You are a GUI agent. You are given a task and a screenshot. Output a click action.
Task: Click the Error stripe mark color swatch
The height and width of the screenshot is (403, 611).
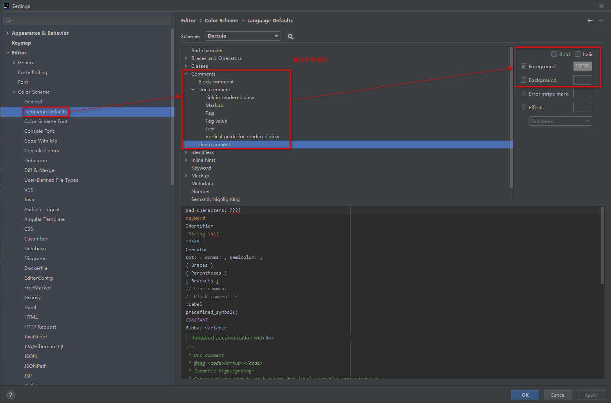(582, 94)
